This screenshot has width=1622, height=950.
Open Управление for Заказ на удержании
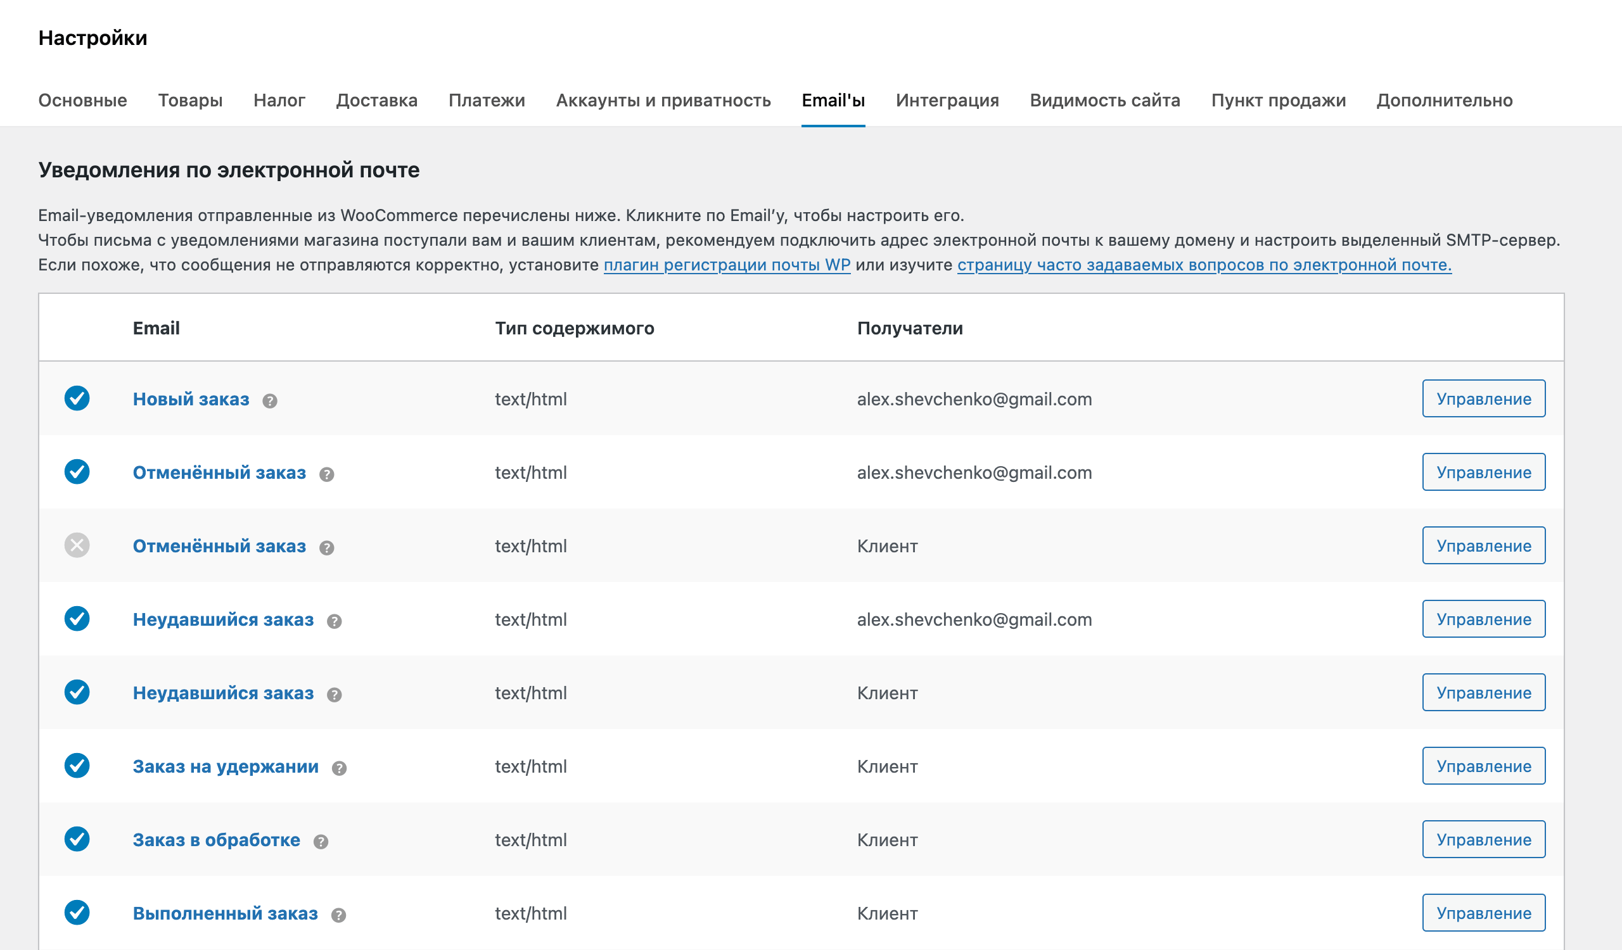pyautogui.click(x=1484, y=766)
